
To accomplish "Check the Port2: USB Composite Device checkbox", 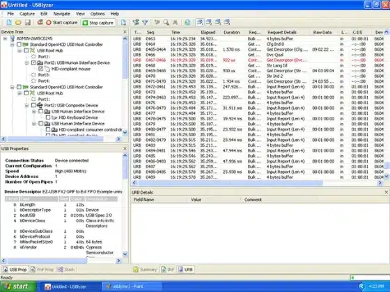I will pos(33,106).
